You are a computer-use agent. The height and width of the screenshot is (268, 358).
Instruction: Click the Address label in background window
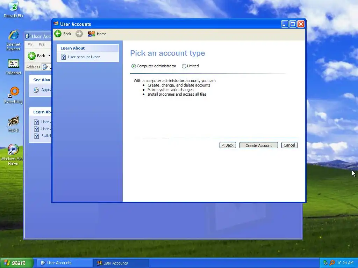coord(33,67)
